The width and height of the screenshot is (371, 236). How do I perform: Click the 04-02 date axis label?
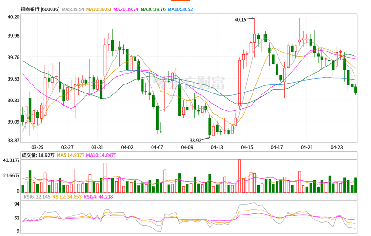coord(127,147)
